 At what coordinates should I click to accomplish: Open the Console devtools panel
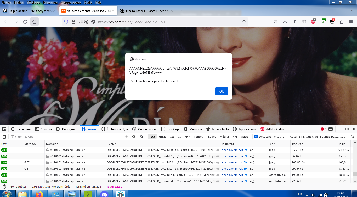(44, 129)
